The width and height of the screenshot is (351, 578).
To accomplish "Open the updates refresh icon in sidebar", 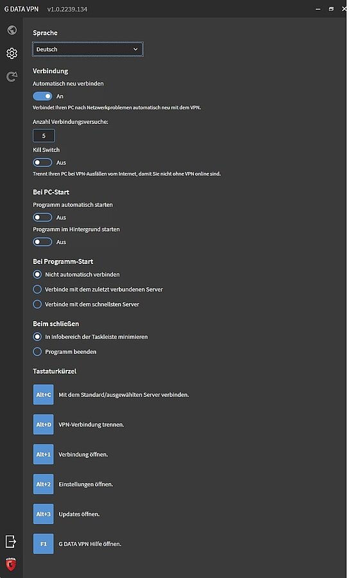I will point(12,76).
